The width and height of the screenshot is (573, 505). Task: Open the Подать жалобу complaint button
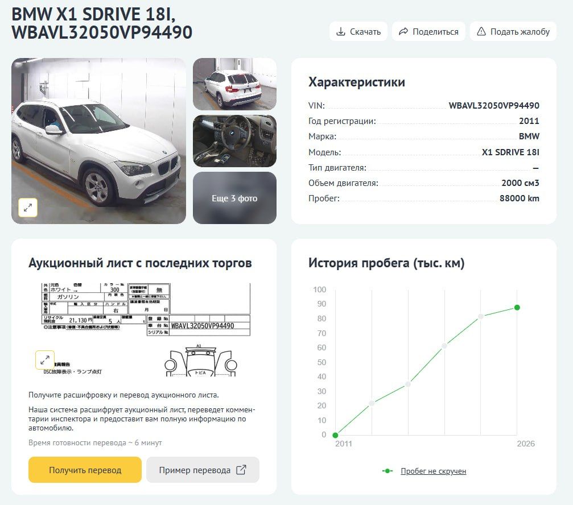pos(513,31)
